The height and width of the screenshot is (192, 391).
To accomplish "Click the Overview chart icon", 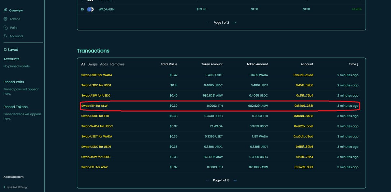I will 5,10.
